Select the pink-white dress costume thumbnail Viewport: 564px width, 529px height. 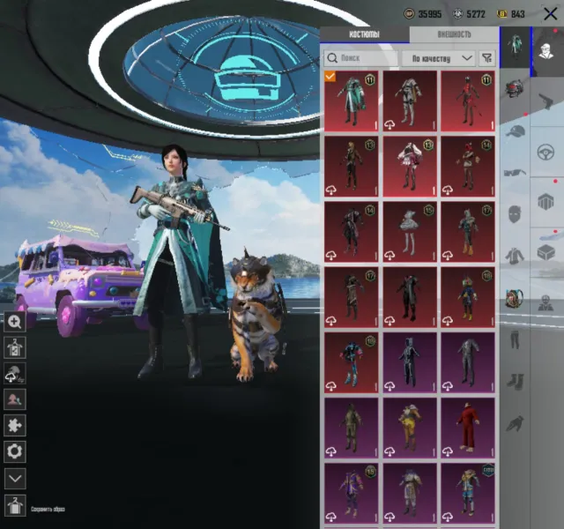click(410, 167)
